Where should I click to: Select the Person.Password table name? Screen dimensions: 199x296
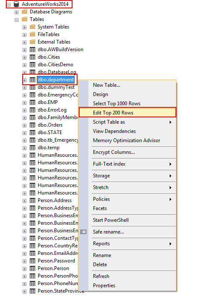click(56, 261)
